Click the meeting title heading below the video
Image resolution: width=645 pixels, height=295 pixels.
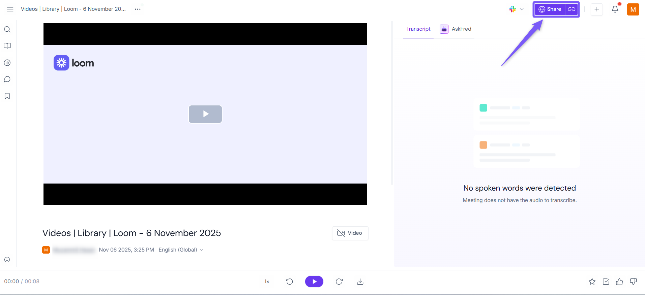point(131,233)
